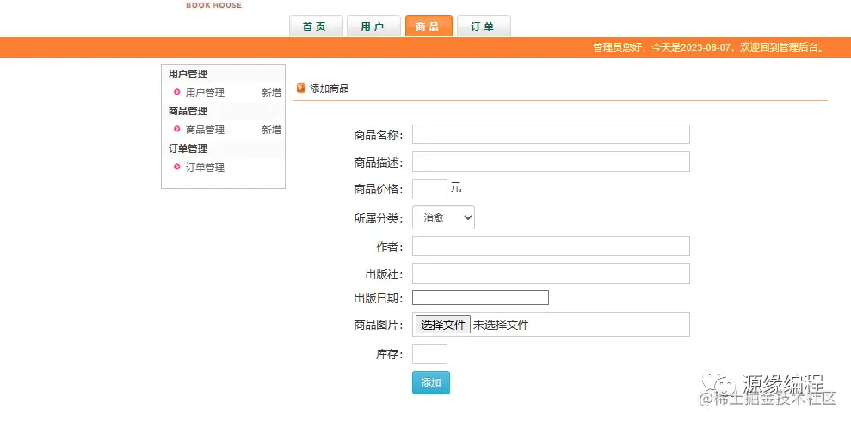Click 新增 next to 用户管理
The image size is (851, 421).
(271, 93)
